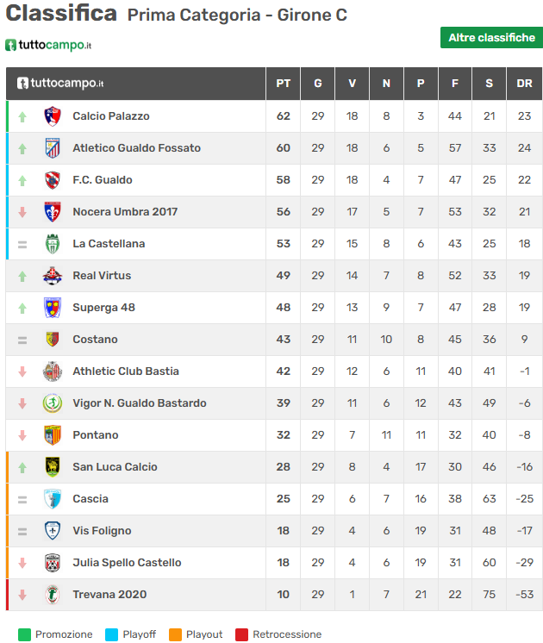Open the Altre classifiche button

click(491, 38)
